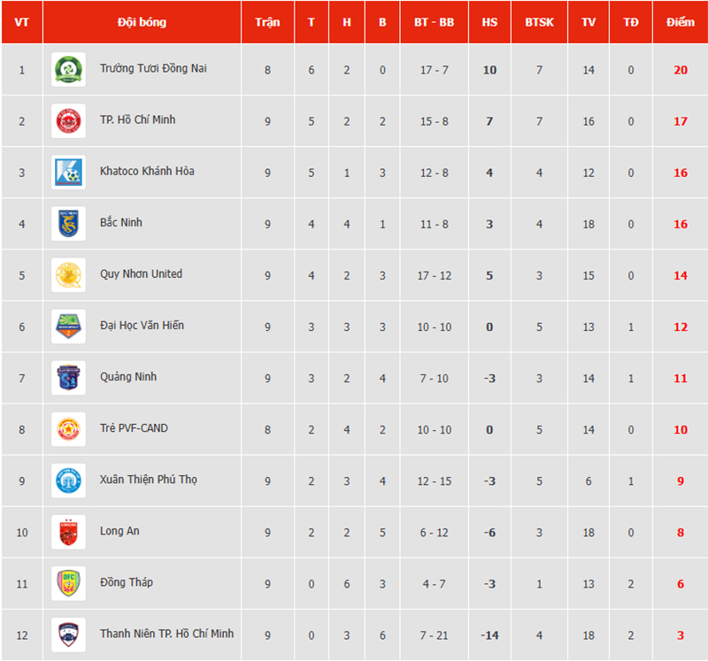Click the Long An club logo

pos(68,532)
